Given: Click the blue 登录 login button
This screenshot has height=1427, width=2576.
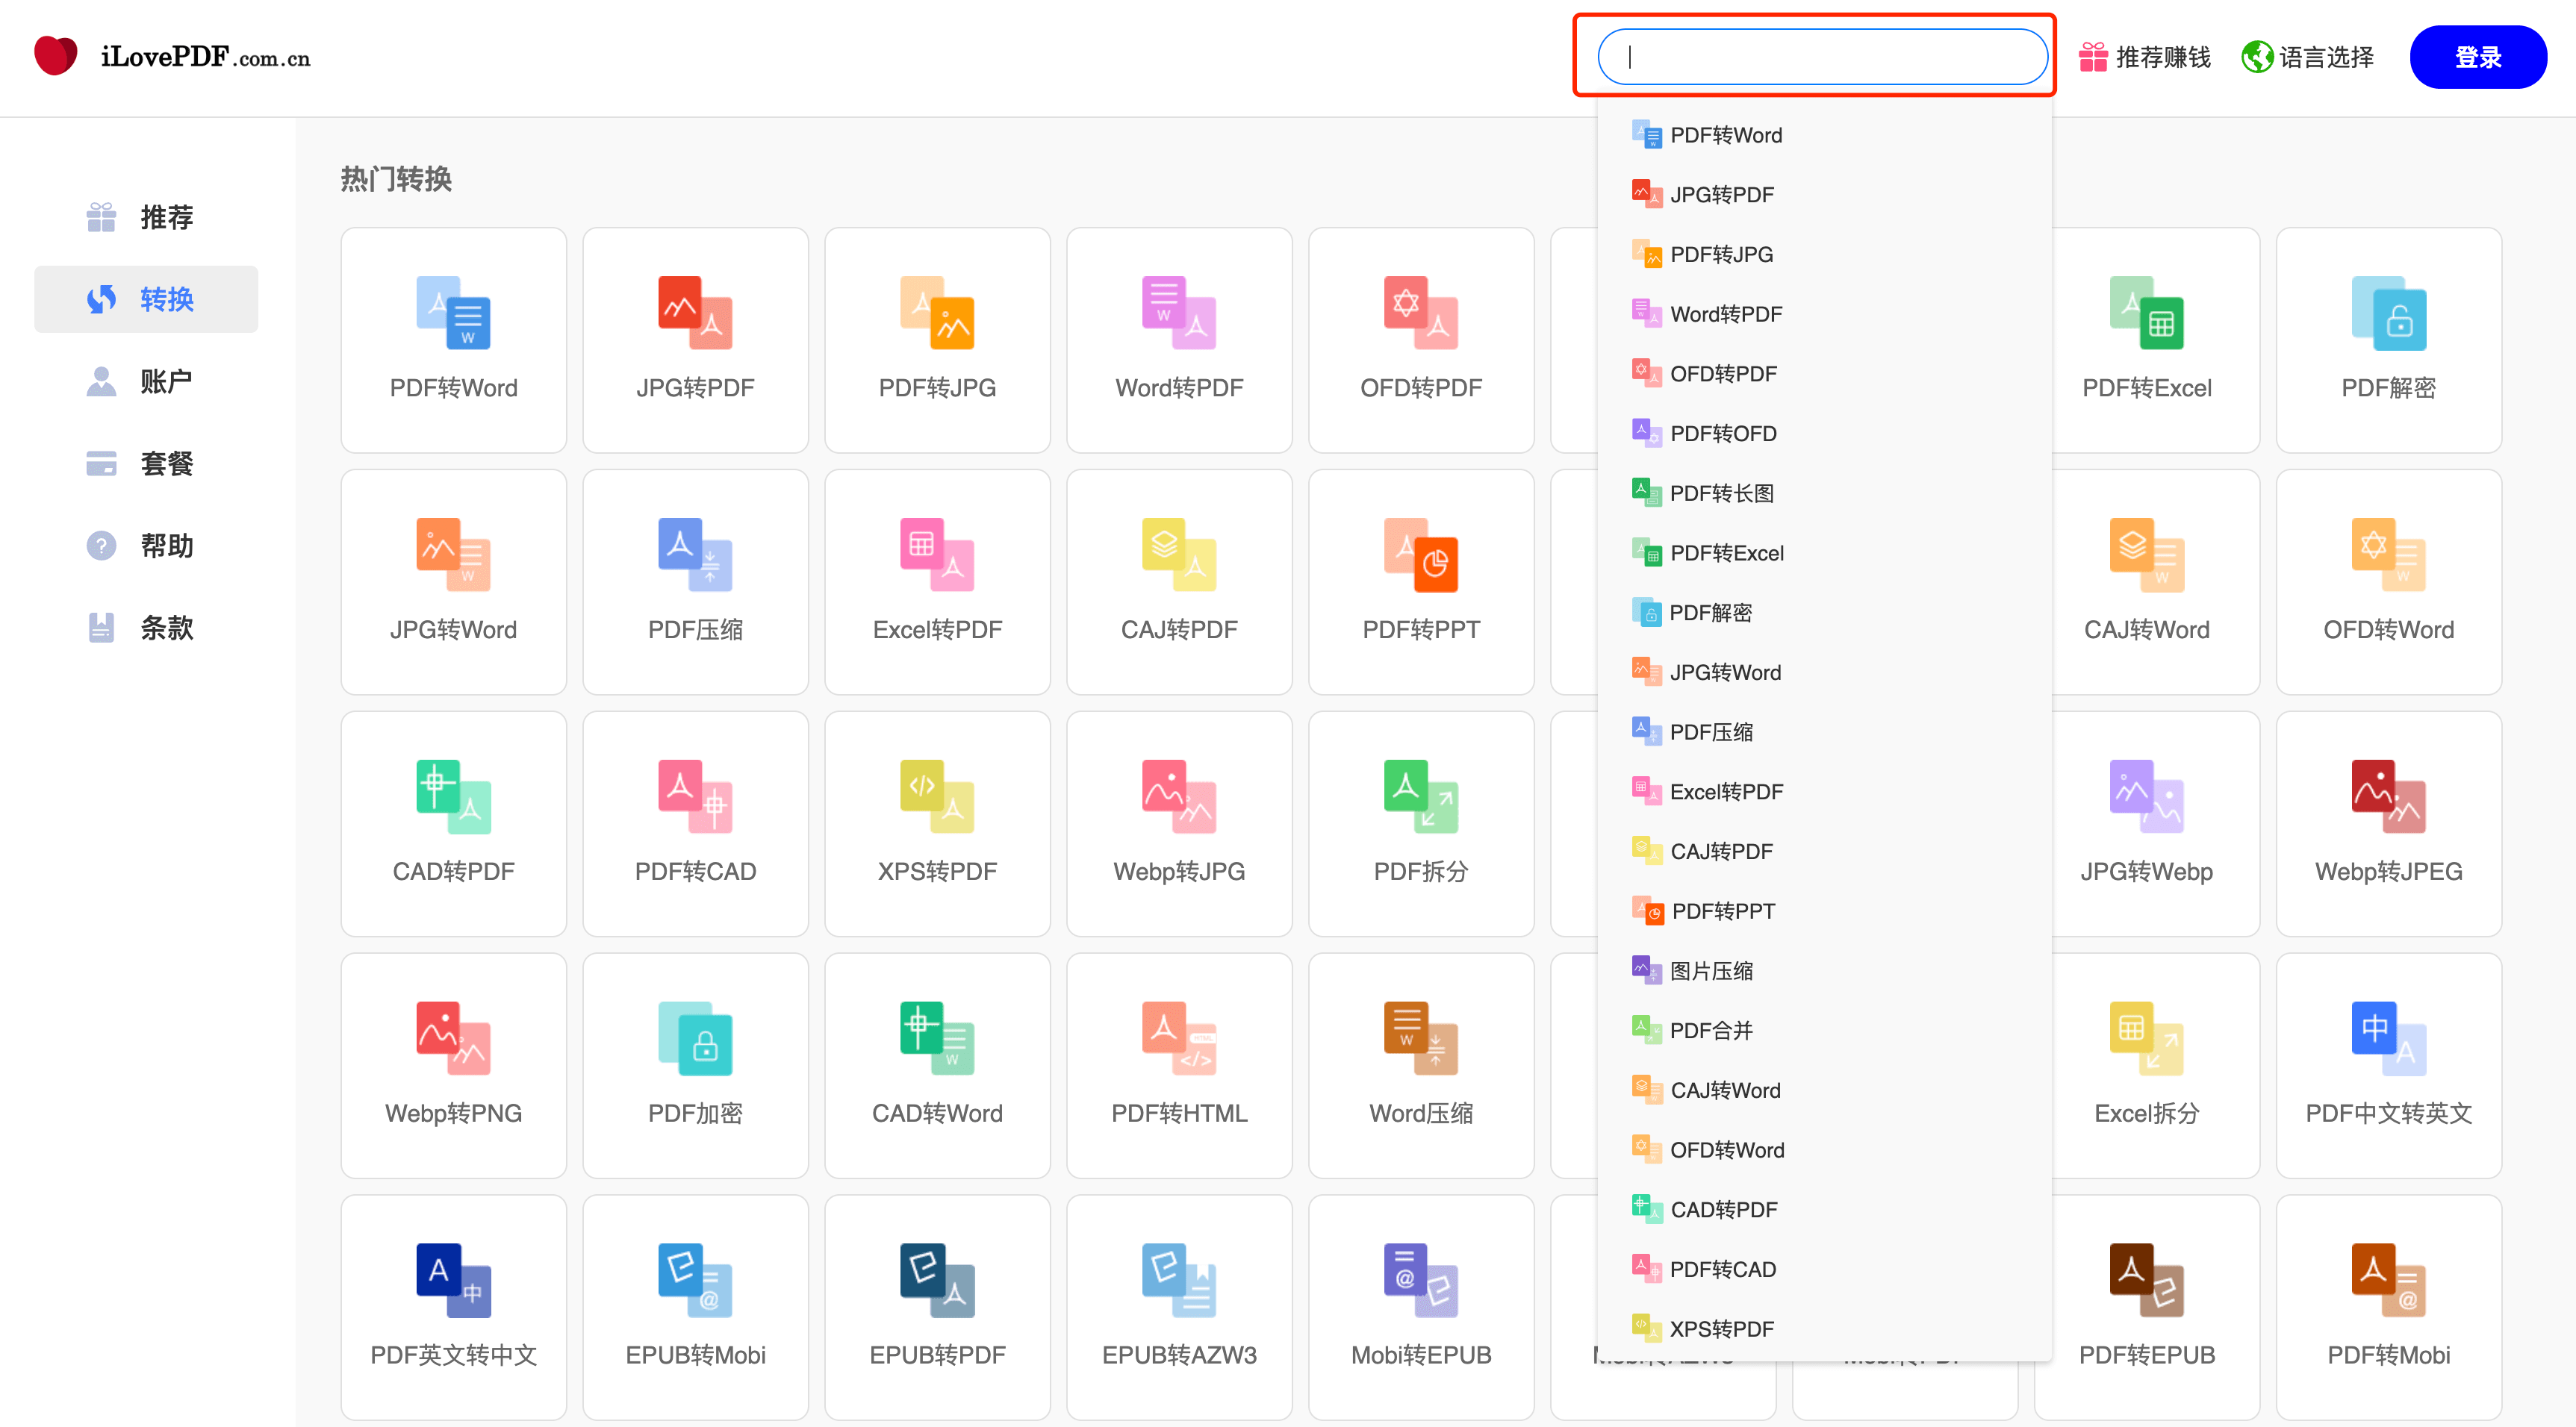Looking at the screenshot, I should point(2477,57).
